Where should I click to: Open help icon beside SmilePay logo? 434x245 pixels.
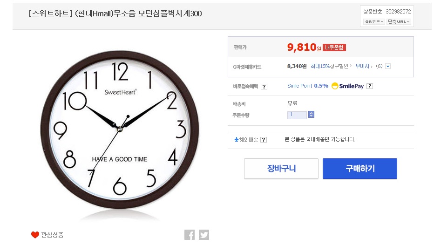(370, 86)
